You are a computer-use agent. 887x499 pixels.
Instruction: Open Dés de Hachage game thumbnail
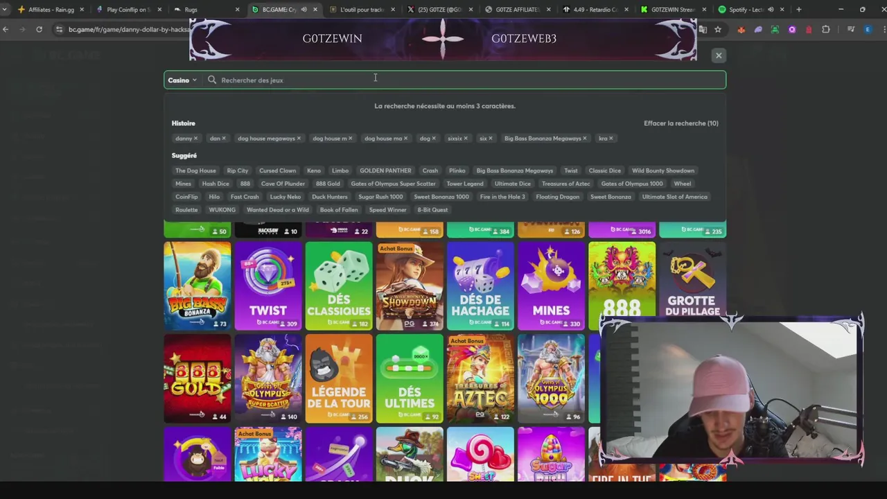[480, 286]
